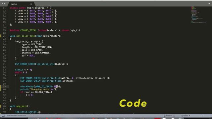Click '.length = LED_STRIP_LEN,' line
This screenshot has width=212, height=119.
click(36, 47)
